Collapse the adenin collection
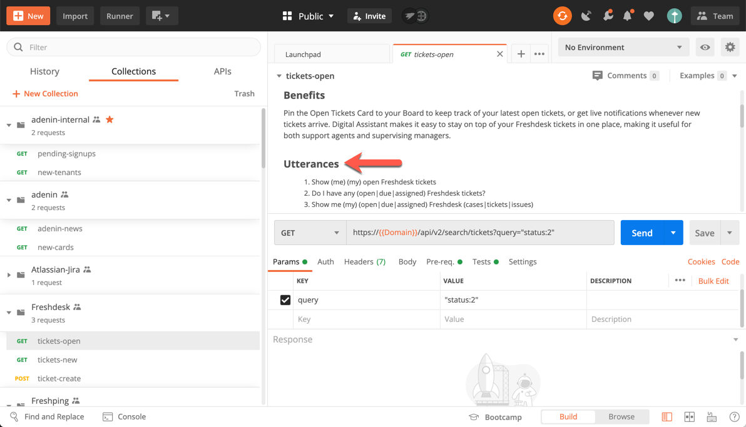Viewport: 746px width, 427px height. point(9,200)
